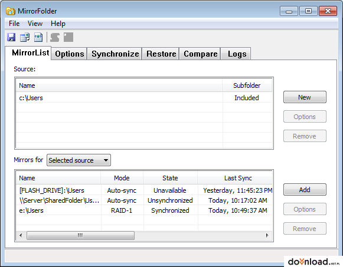Select the e:\Users RAID-1 mirror row

(x=144, y=210)
